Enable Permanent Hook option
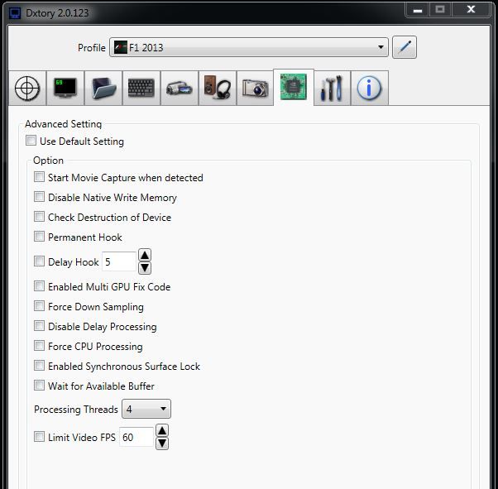Viewport: 498px width, 489px height. pos(39,237)
